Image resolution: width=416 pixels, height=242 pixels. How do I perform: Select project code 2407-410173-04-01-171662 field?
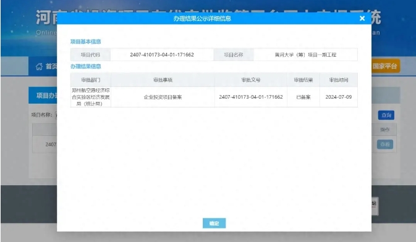162,54
